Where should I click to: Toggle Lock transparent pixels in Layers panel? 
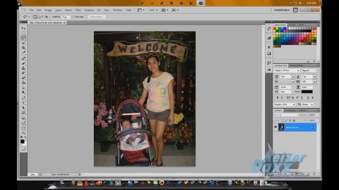point(282,120)
